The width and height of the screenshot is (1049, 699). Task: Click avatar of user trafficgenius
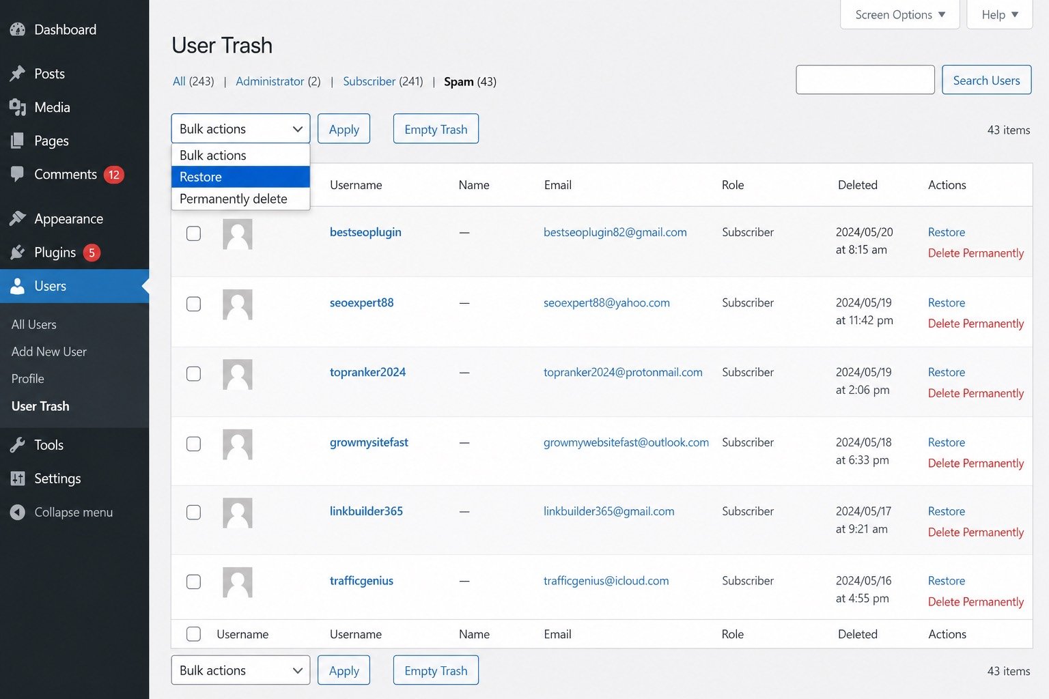pyautogui.click(x=238, y=582)
